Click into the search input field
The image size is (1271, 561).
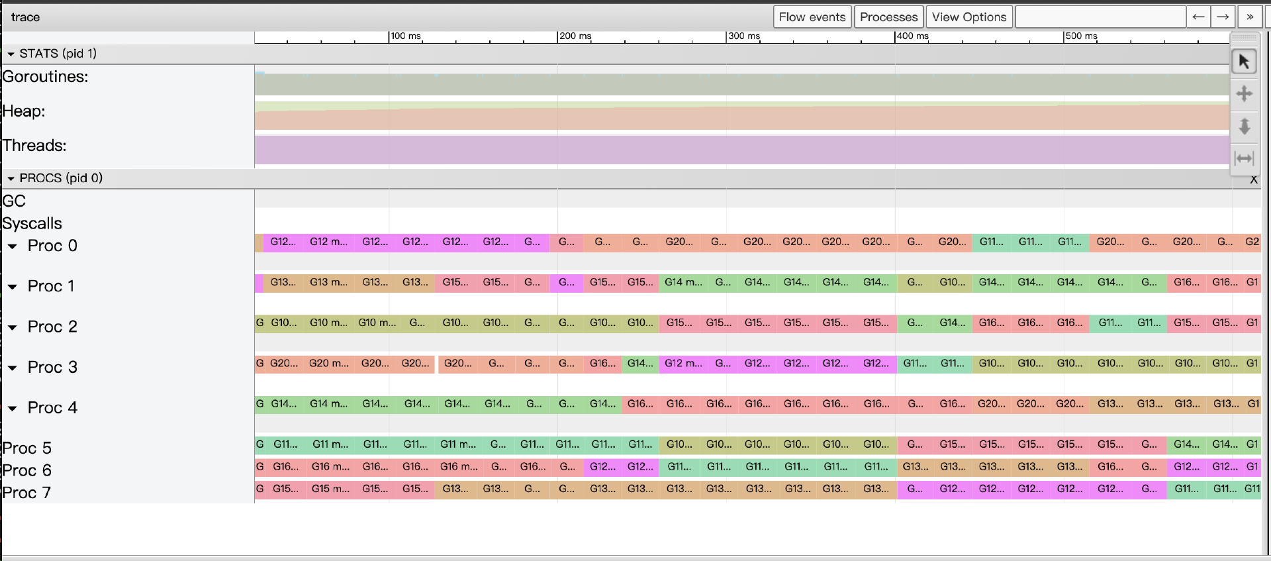(x=1100, y=17)
